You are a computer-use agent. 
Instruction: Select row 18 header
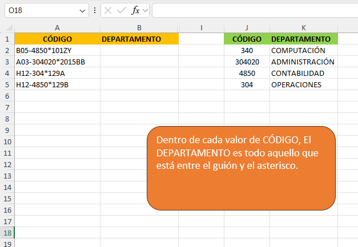[7, 233]
